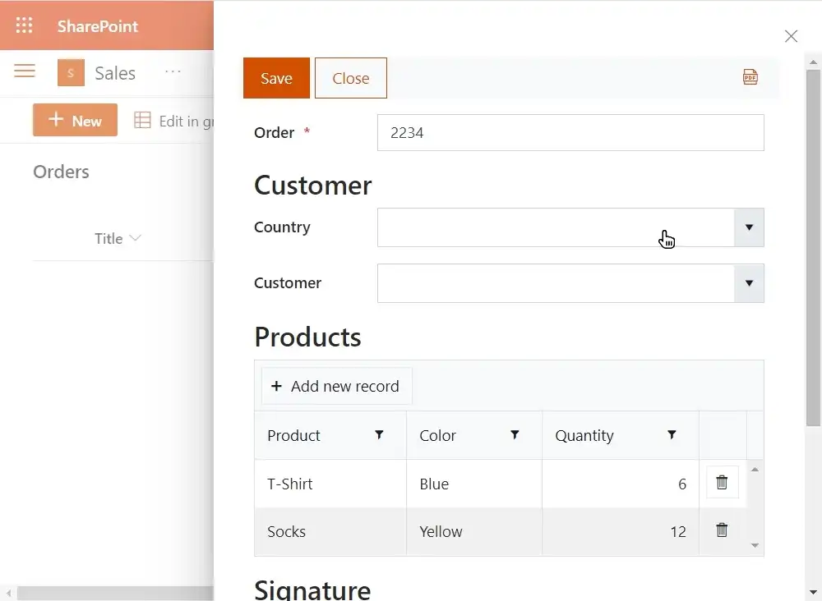Delete the T-Shirt product row
The width and height of the screenshot is (822, 601).
coord(722,482)
